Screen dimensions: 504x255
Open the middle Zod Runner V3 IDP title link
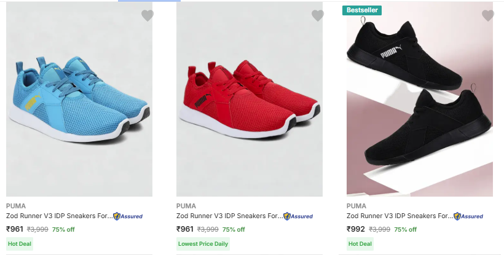click(229, 216)
